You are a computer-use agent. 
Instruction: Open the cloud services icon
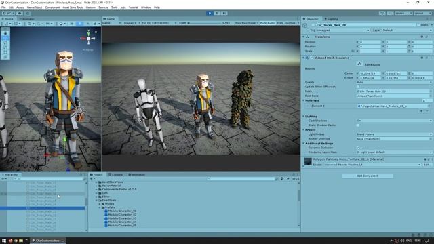[20, 13]
